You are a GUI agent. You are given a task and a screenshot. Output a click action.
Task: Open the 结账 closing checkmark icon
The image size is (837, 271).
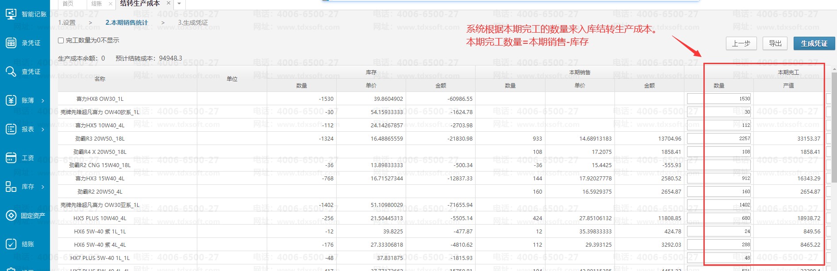11,244
